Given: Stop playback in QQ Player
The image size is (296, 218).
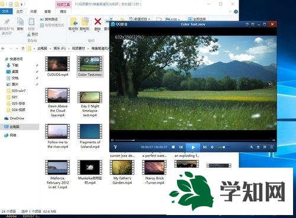Looking at the screenshot, I should (173, 147).
